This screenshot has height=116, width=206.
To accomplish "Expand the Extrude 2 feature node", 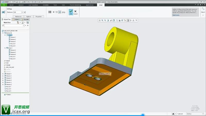I will pyautogui.click(x=3, y=76).
